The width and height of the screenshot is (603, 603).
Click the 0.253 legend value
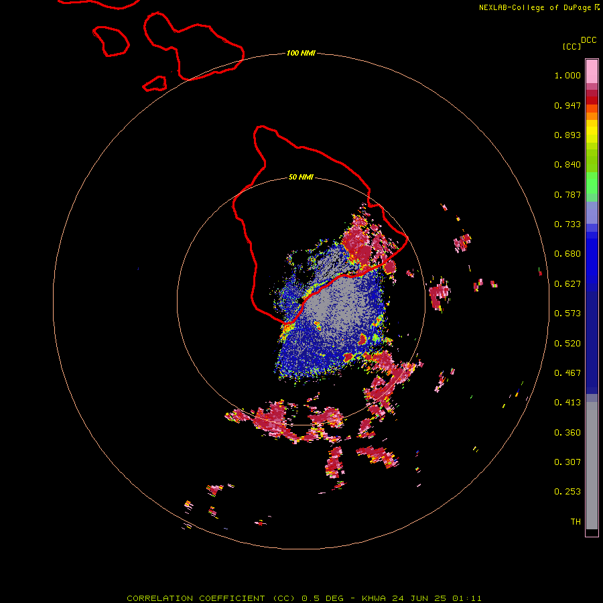567,492
